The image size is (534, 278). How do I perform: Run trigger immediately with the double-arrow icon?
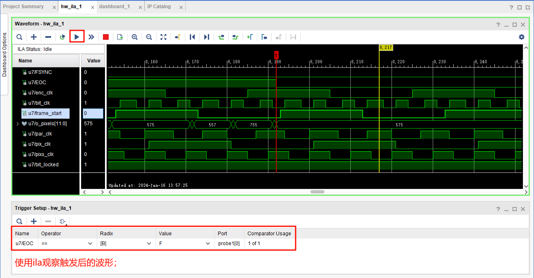click(x=91, y=37)
